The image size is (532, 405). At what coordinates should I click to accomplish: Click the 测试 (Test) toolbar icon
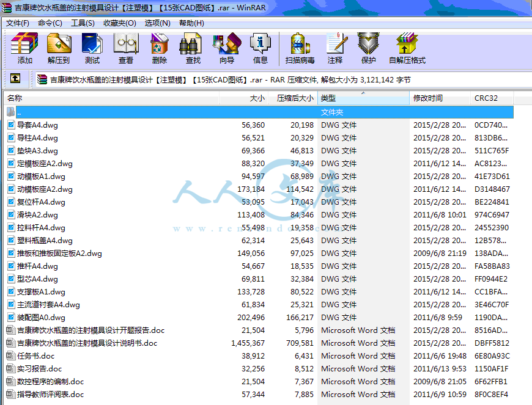pos(92,44)
